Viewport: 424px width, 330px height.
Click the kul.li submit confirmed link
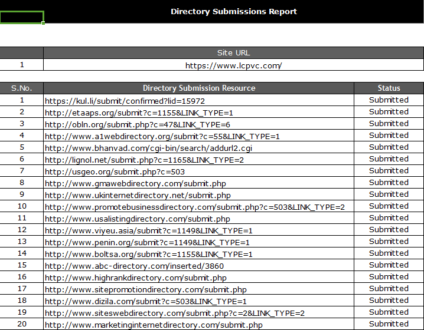[125, 101]
